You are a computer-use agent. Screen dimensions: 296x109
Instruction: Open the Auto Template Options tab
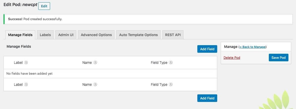pyautogui.click(x=138, y=35)
